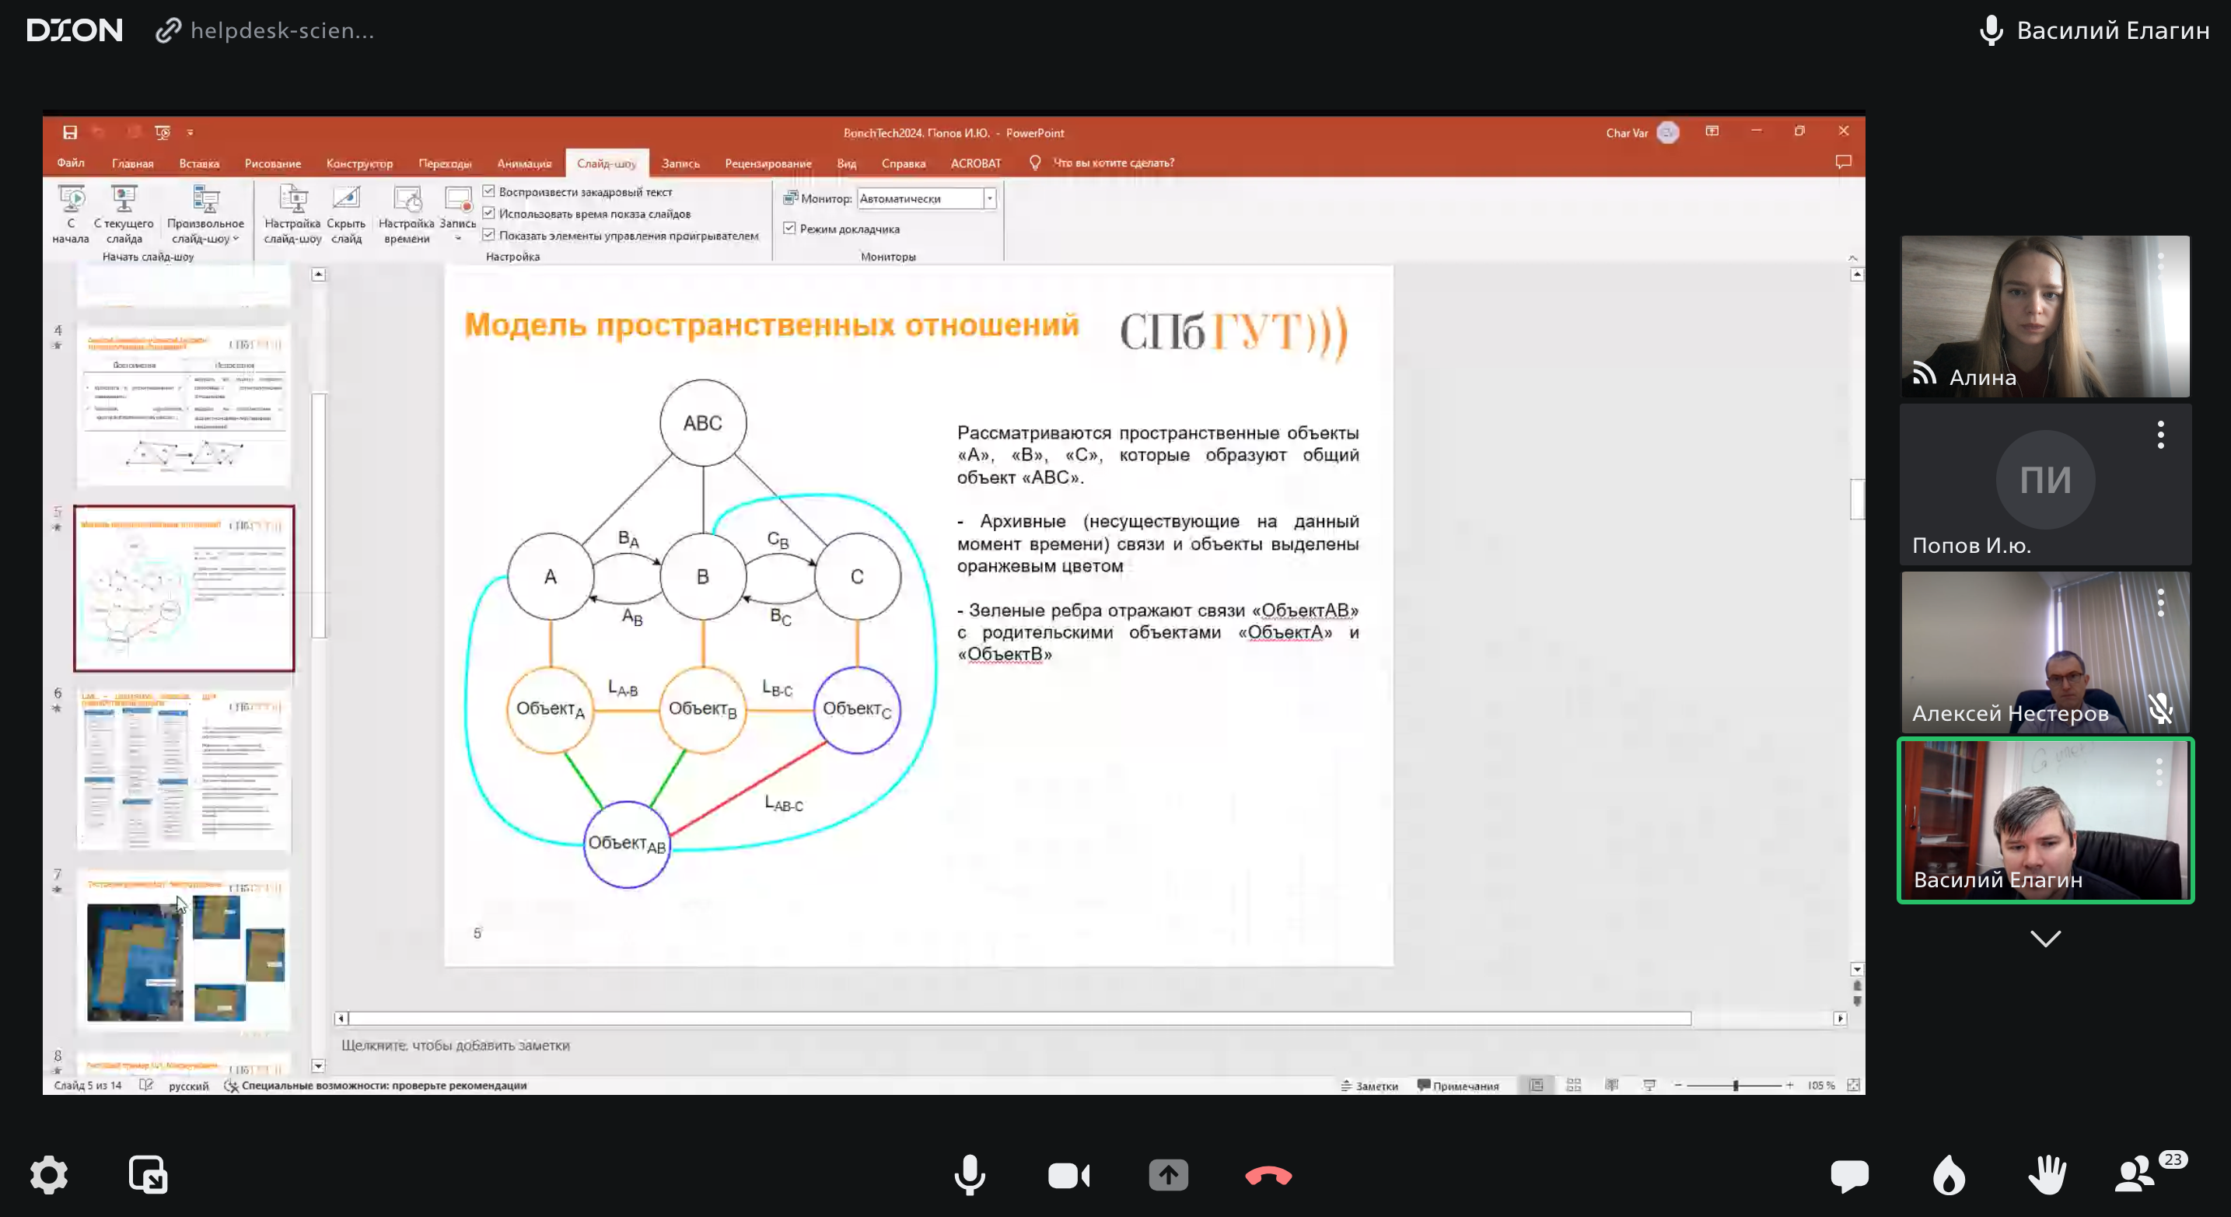Toggle 'Режим докладчика' checkbox
This screenshot has width=2231, height=1217.
(789, 229)
